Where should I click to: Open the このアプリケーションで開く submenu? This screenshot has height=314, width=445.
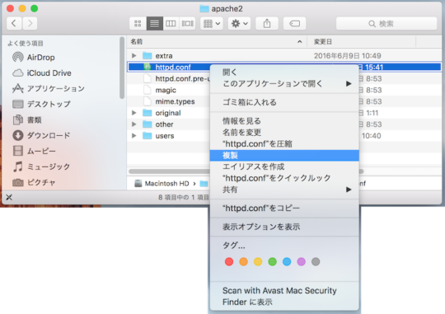pyautogui.click(x=284, y=83)
